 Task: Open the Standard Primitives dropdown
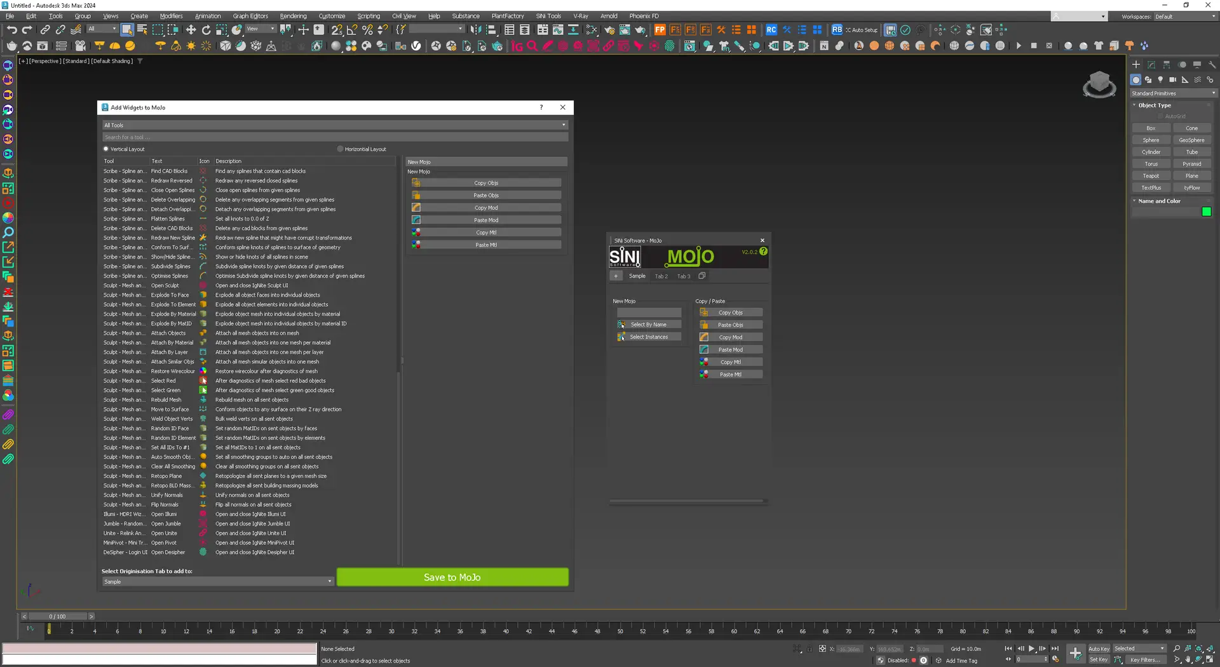click(1173, 93)
